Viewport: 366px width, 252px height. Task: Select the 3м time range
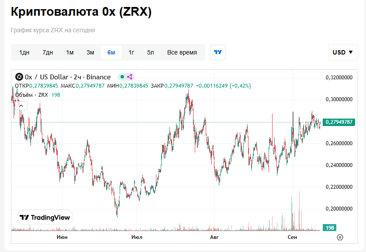(x=90, y=52)
